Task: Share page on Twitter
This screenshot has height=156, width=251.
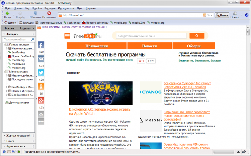Action: click(41, 72)
